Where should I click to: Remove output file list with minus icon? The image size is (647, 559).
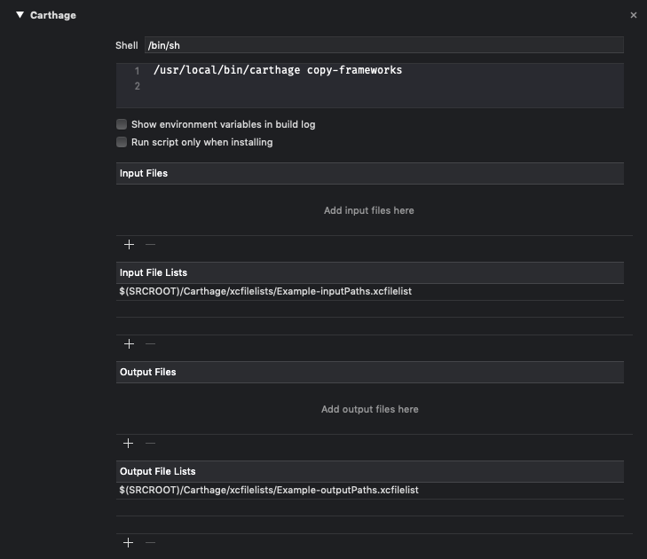tap(150, 542)
